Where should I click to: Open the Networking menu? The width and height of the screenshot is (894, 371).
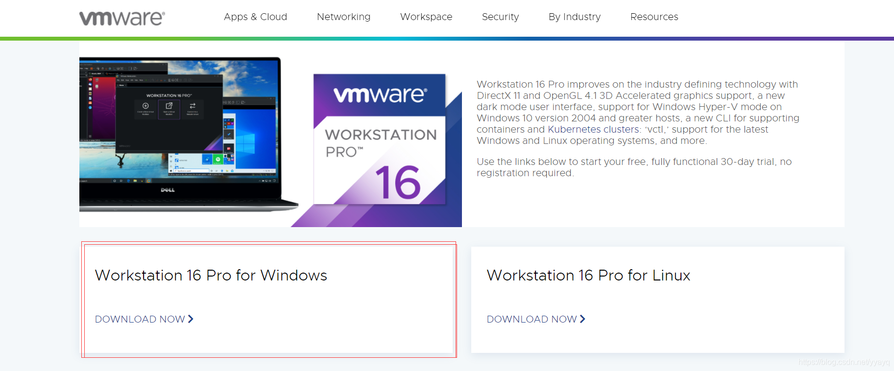[x=343, y=17]
